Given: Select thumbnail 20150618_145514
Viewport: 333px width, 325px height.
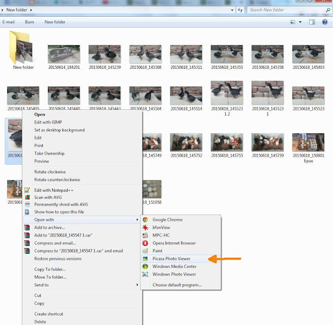Looking at the screenshot, I should [x=186, y=96].
